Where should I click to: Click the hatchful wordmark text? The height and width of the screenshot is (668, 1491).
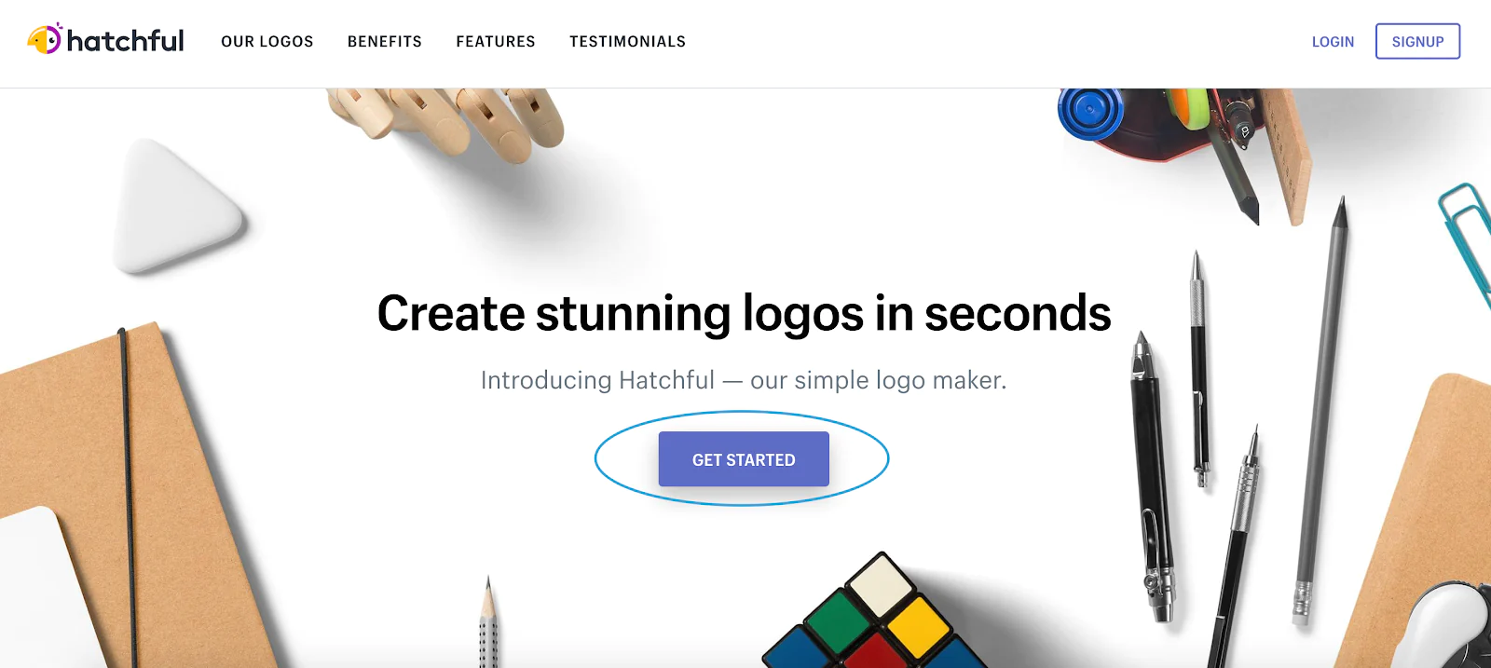coord(126,41)
